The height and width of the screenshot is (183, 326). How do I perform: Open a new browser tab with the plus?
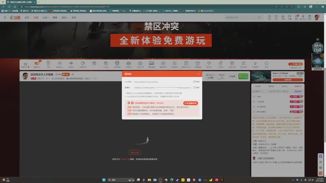pyautogui.click(x=39, y=2)
